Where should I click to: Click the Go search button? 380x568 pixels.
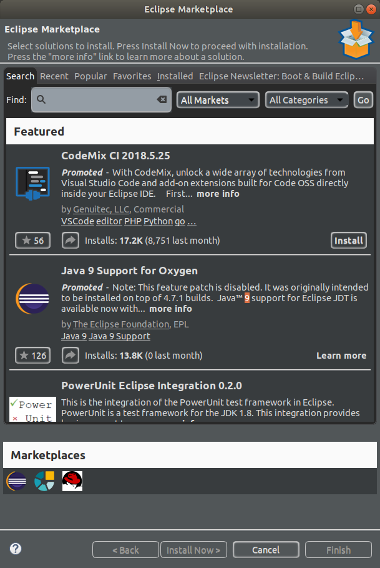tap(363, 100)
